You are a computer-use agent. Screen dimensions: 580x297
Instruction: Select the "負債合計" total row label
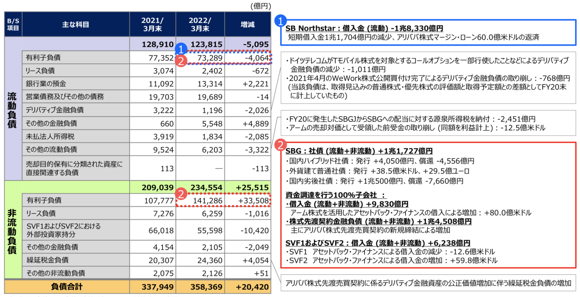coord(67,287)
